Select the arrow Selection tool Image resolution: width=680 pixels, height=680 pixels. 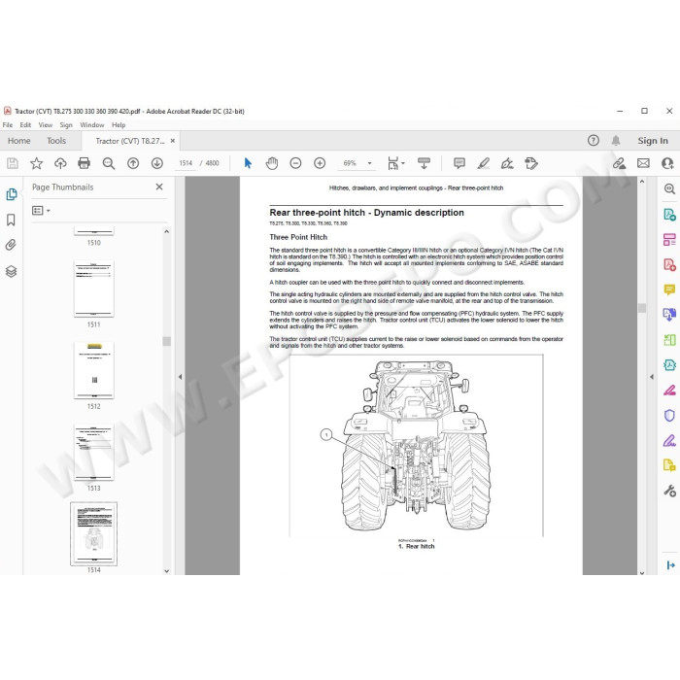pyautogui.click(x=248, y=163)
